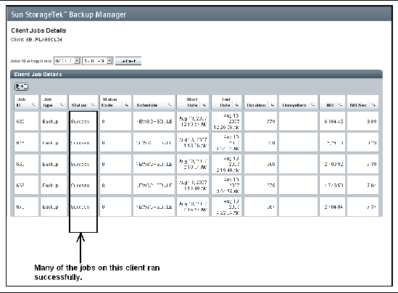This screenshot has width=398, height=293.
Task: Select Duration value 779 in first row
Action: pyautogui.click(x=271, y=121)
